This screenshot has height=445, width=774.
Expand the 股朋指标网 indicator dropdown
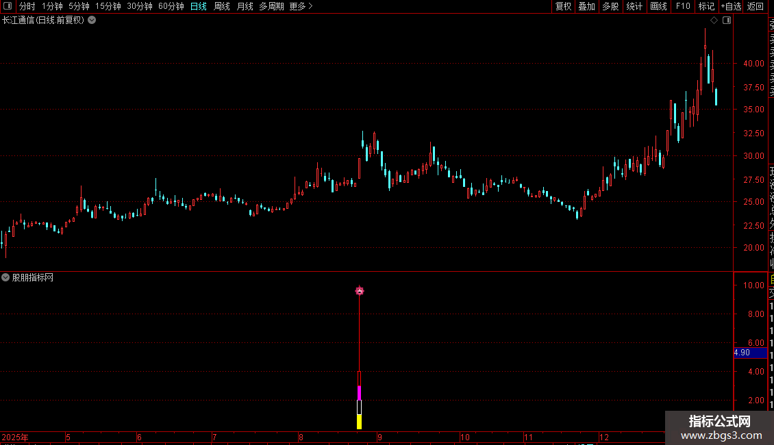coord(5,277)
